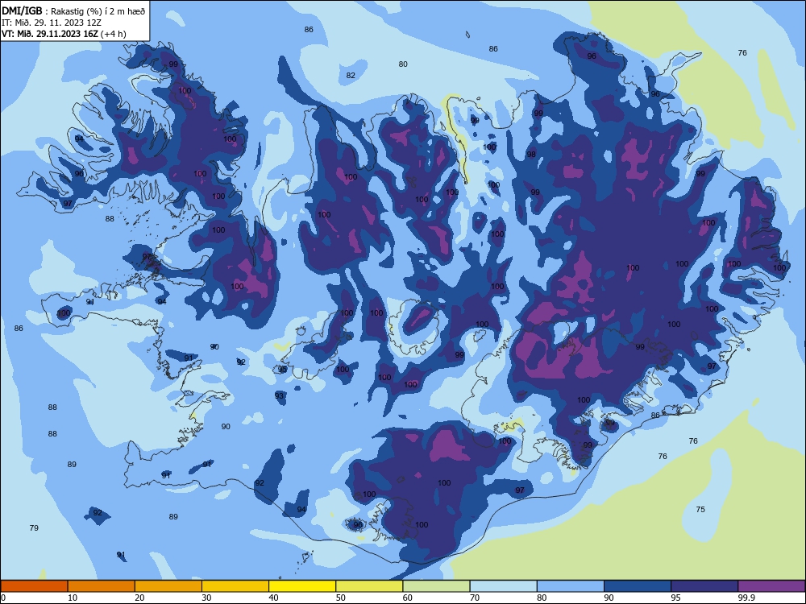This screenshot has width=806, height=604.
Task: Click the 'DMI/IGB' title text
Action: 22,10
